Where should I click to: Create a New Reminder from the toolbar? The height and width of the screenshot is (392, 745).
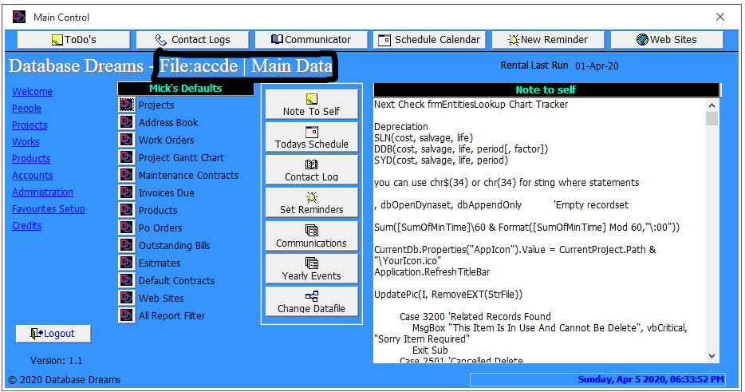[x=548, y=40]
